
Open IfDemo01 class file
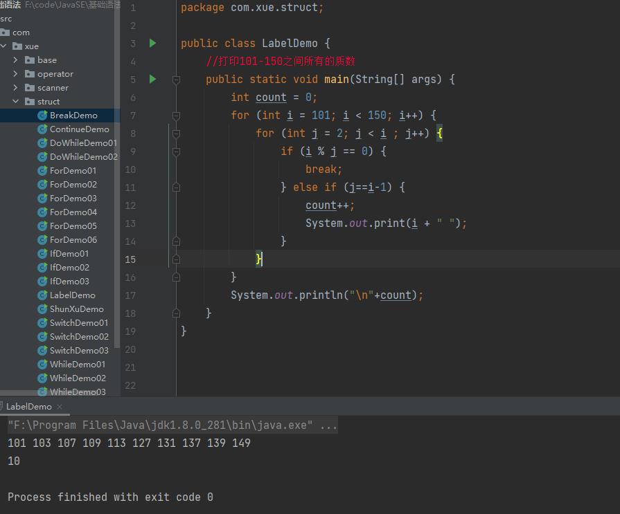point(69,253)
